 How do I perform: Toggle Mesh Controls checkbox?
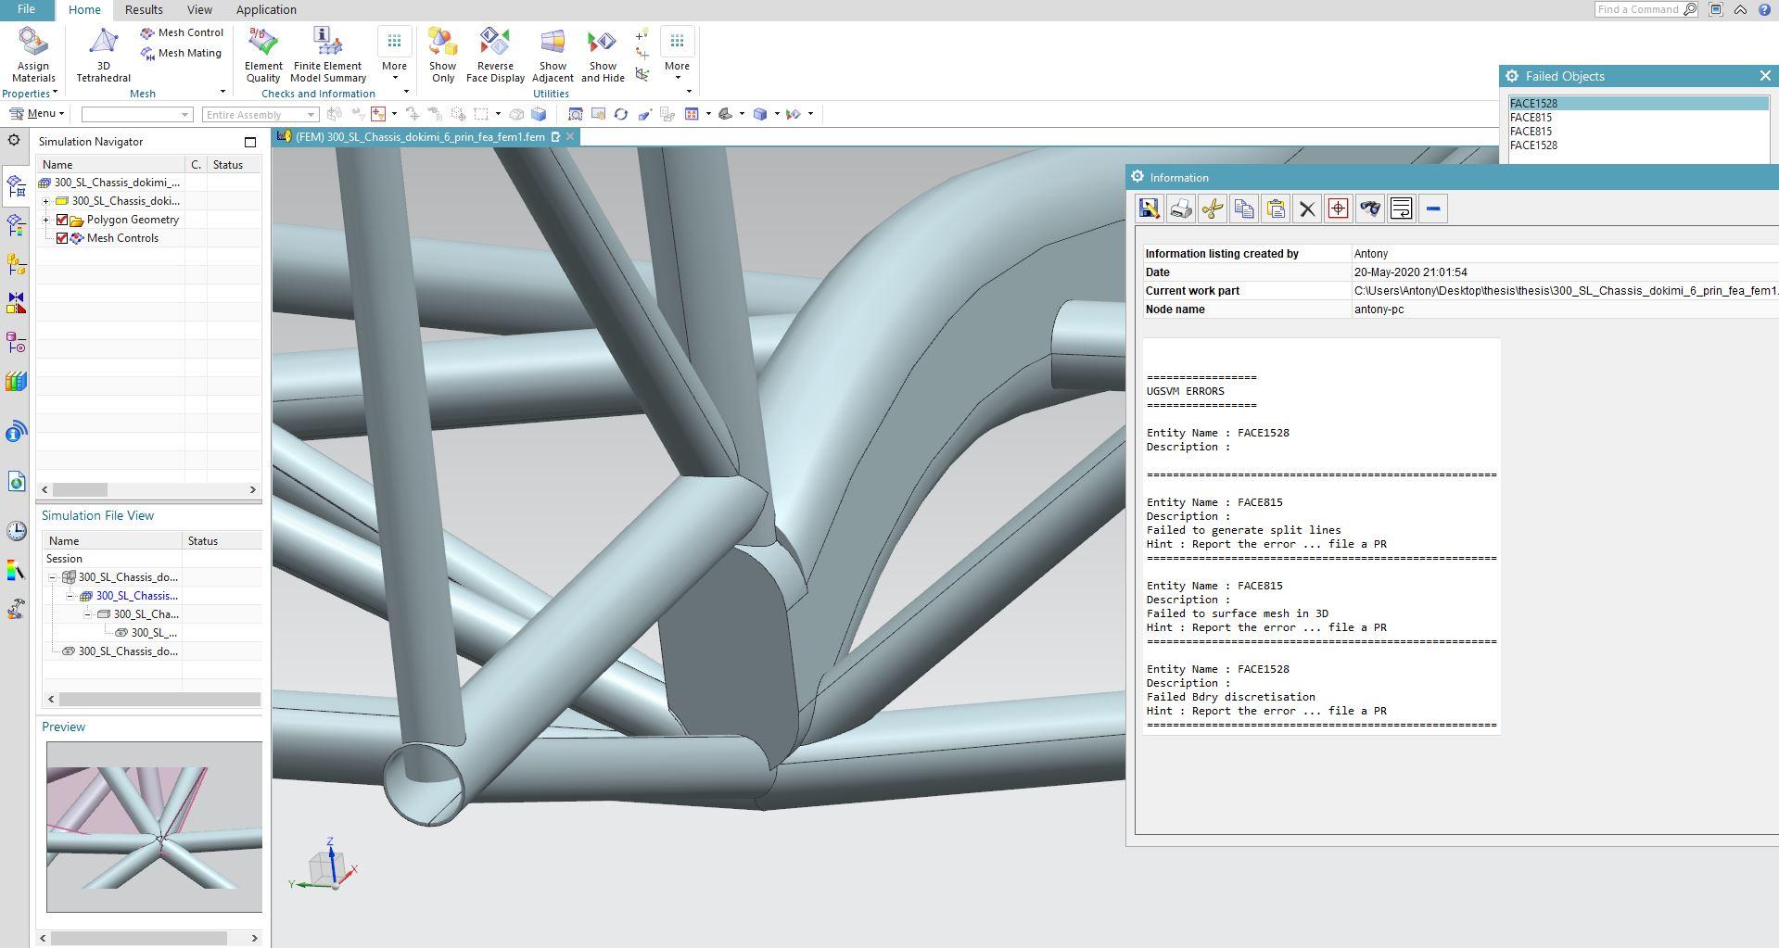pos(62,238)
